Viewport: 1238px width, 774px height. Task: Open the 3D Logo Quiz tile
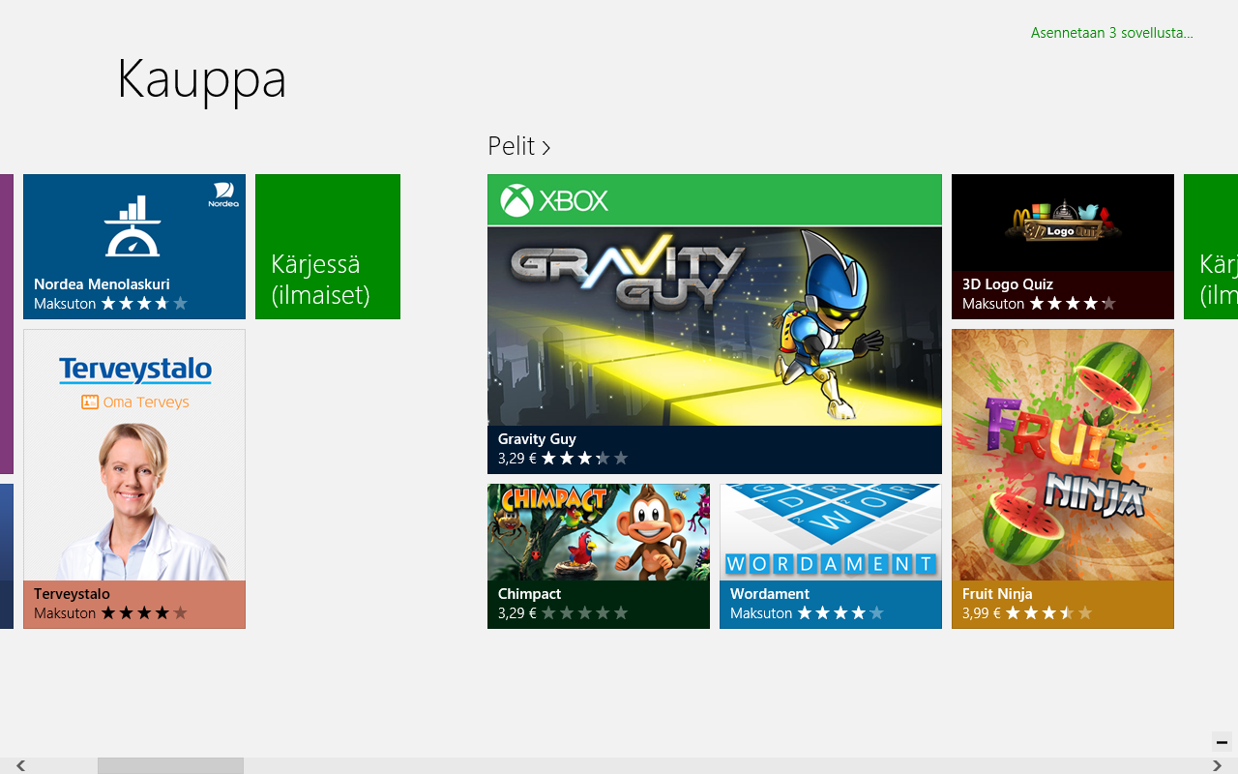1063,247
